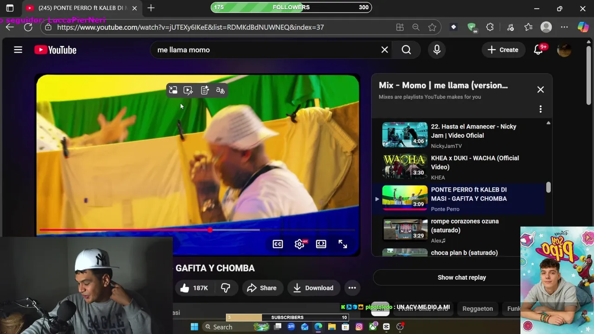Go to YouTube home via logo
The width and height of the screenshot is (594, 334).
tap(55, 50)
